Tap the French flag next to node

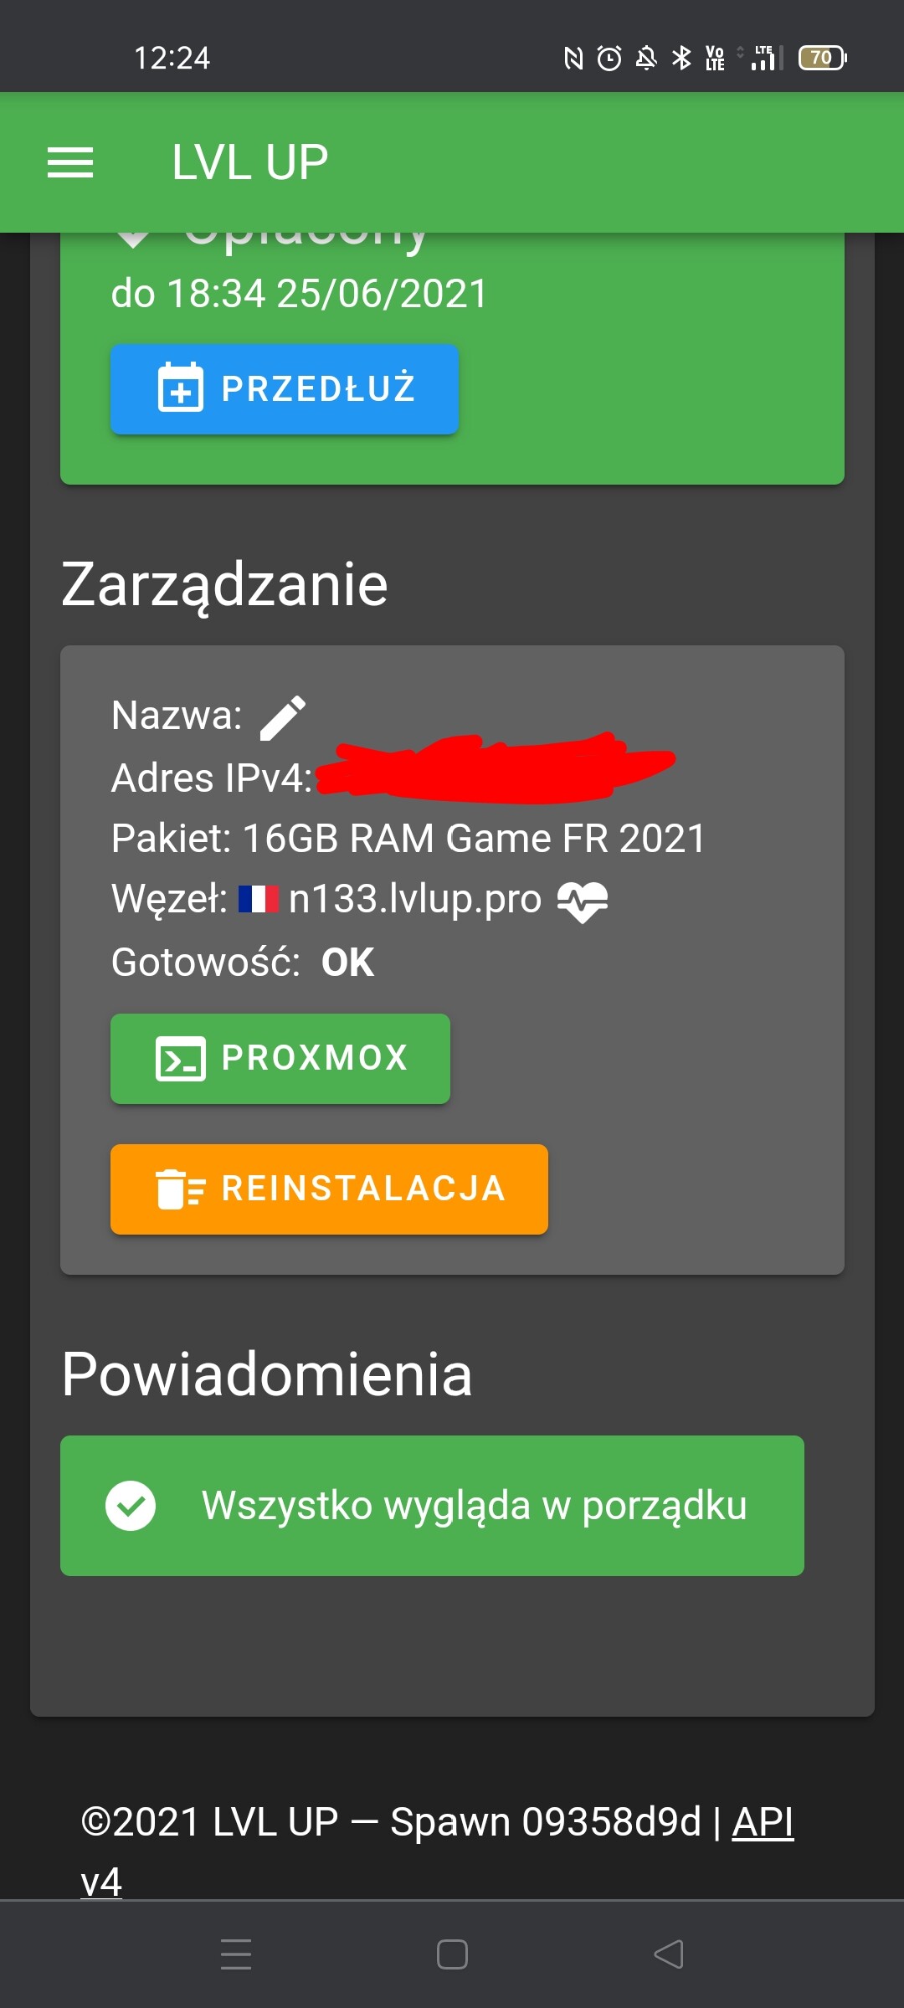(x=259, y=900)
